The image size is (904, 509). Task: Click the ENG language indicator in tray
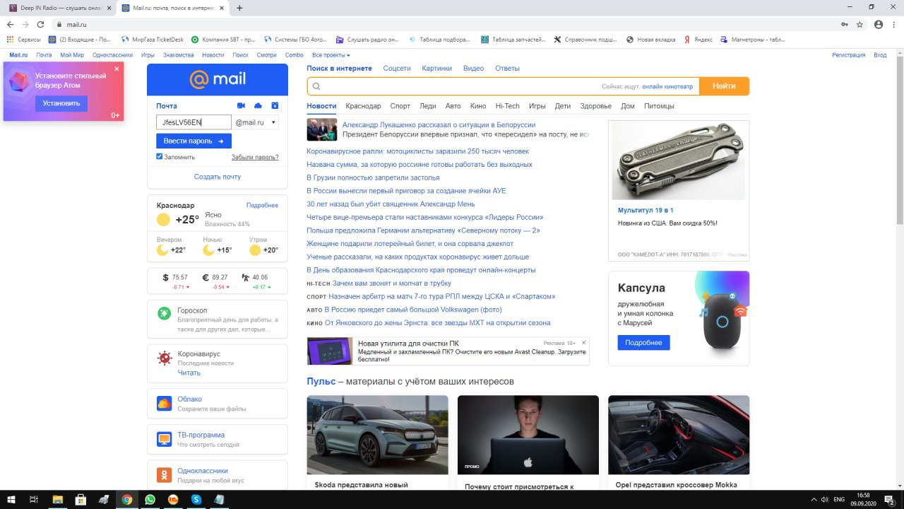point(839,500)
